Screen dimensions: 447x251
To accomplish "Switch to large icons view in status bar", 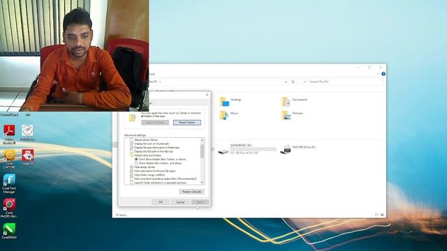I will [x=383, y=215].
